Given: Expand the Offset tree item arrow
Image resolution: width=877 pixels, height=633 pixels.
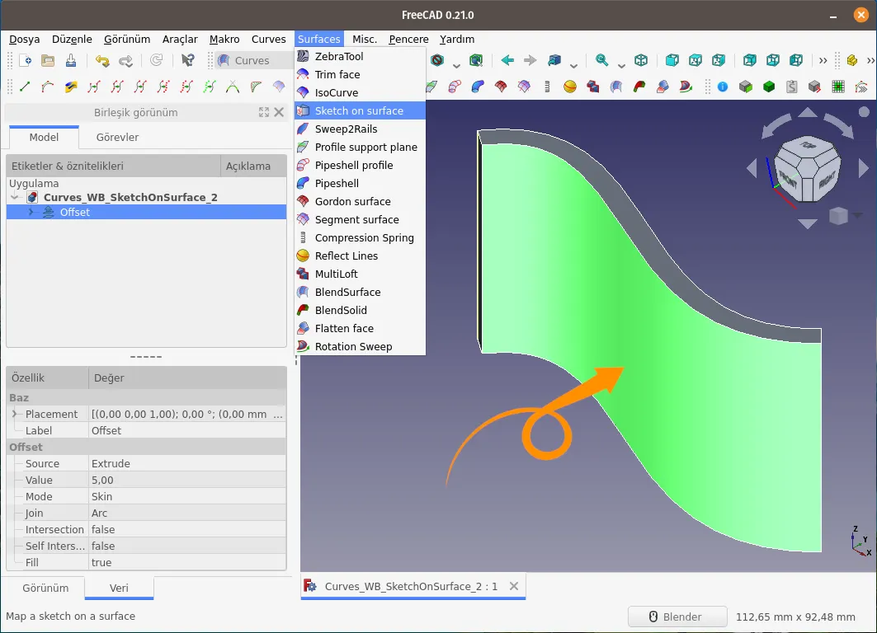Looking at the screenshot, I should (x=31, y=213).
